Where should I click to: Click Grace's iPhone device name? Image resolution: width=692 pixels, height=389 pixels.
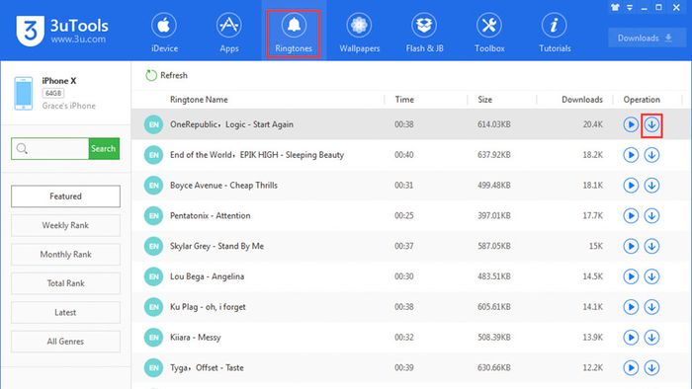coord(69,106)
